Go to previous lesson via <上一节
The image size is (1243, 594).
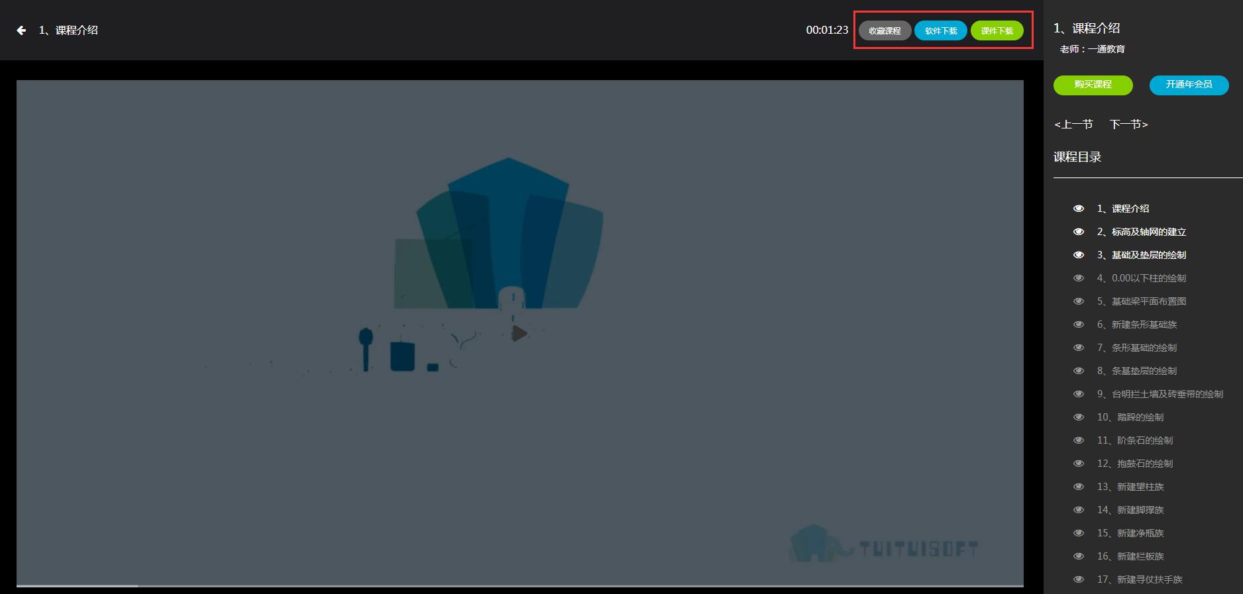1073,124
